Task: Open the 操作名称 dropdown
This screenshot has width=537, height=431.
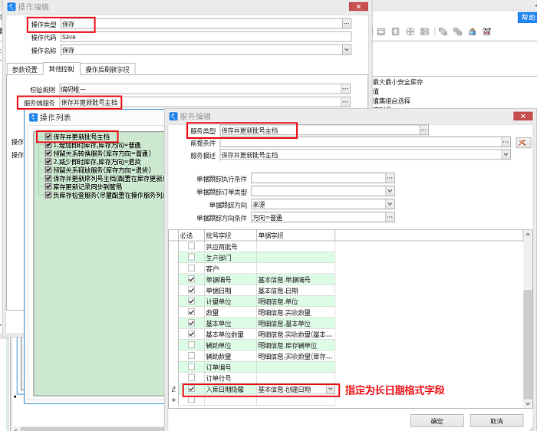Action: coord(346,50)
